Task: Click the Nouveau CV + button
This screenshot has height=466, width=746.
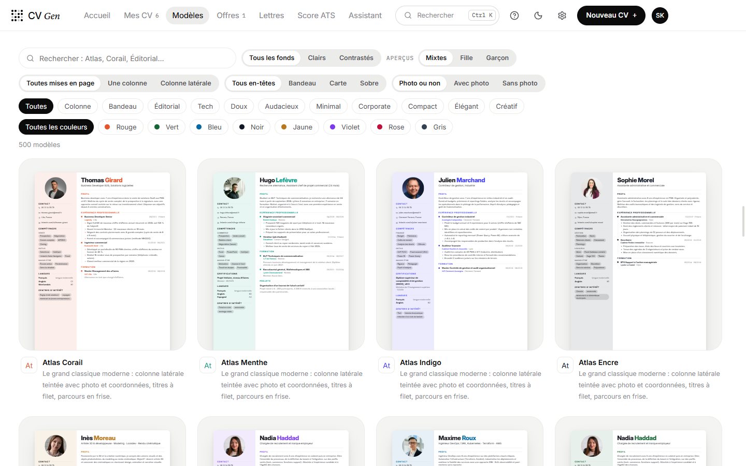Action: (x=611, y=16)
